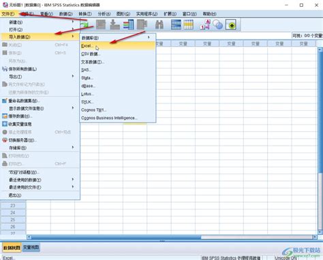Select row header 26

pyautogui.click(x=13, y=227)
